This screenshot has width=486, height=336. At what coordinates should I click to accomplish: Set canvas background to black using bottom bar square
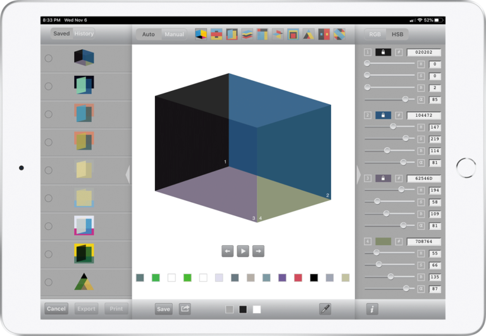click(243, 309)
